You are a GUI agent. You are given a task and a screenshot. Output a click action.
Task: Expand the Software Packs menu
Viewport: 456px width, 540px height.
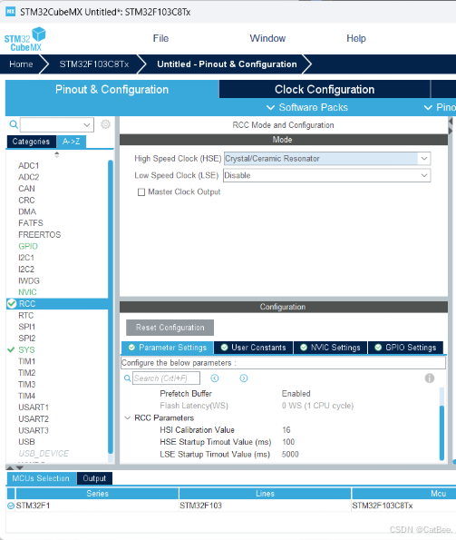[x=307, y=107]
